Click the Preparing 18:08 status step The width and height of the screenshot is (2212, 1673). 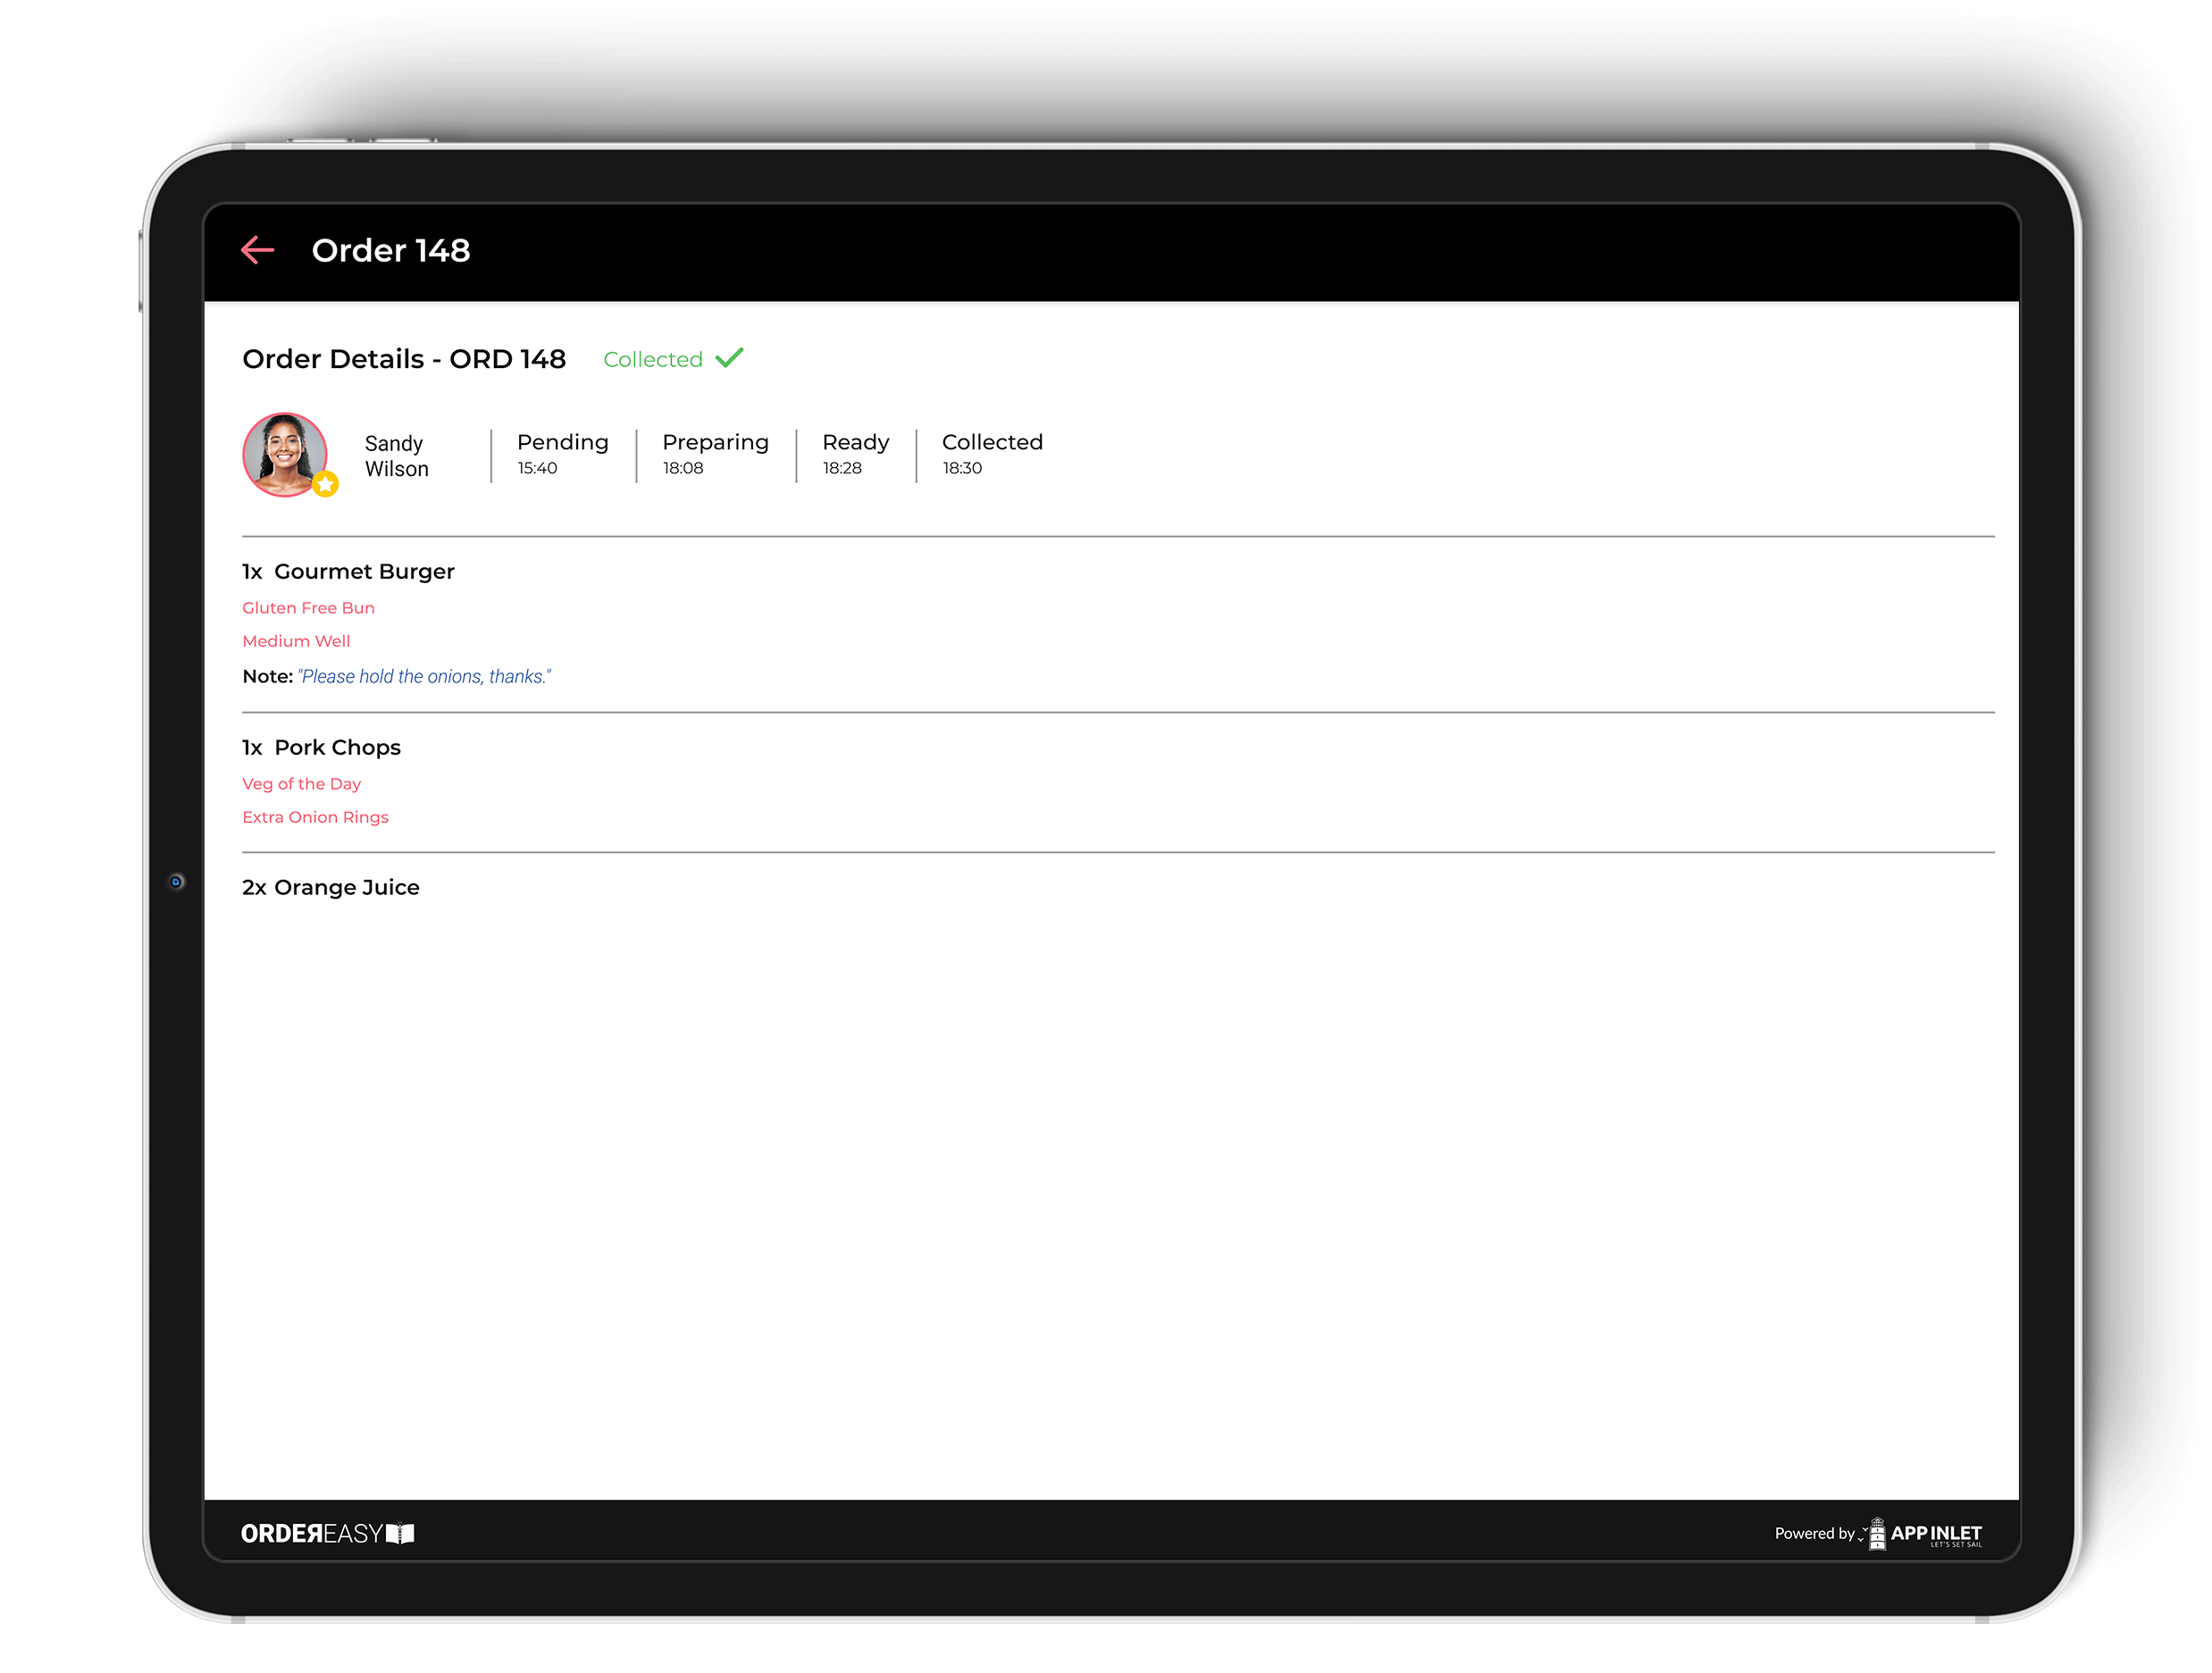click(715, 454)
